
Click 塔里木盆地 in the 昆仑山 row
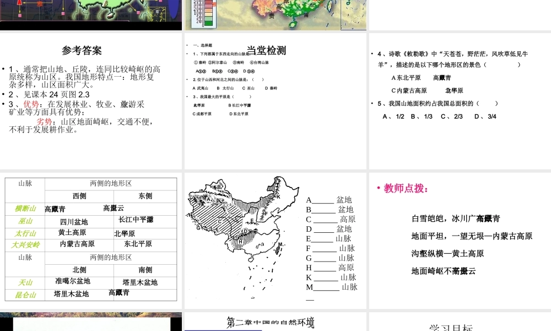coord(71,293)
